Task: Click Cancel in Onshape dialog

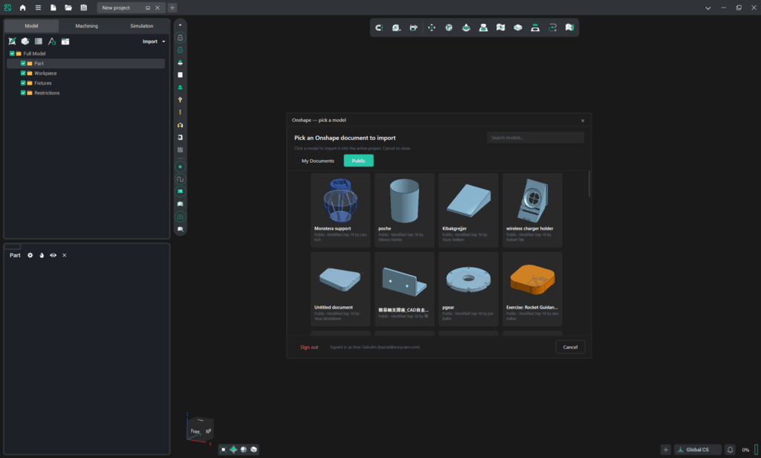Action: [570, 346]
